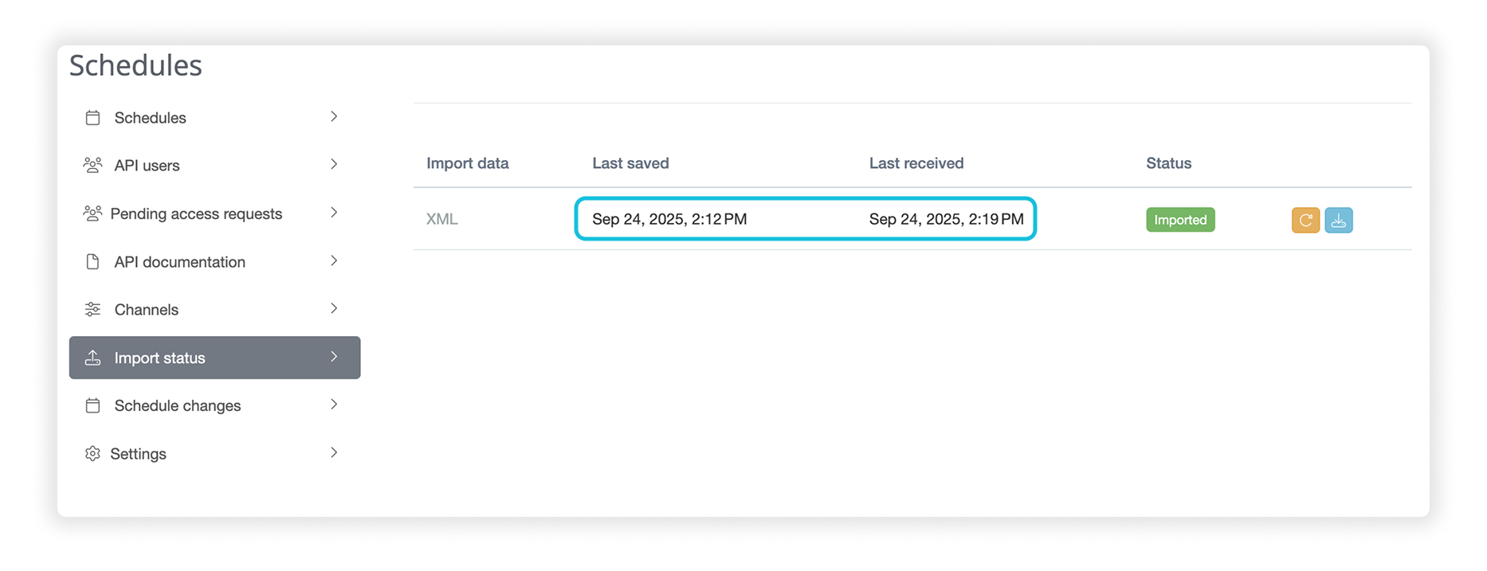
Task: Click the blue download import icon
Action: (x=1339, y=220)
